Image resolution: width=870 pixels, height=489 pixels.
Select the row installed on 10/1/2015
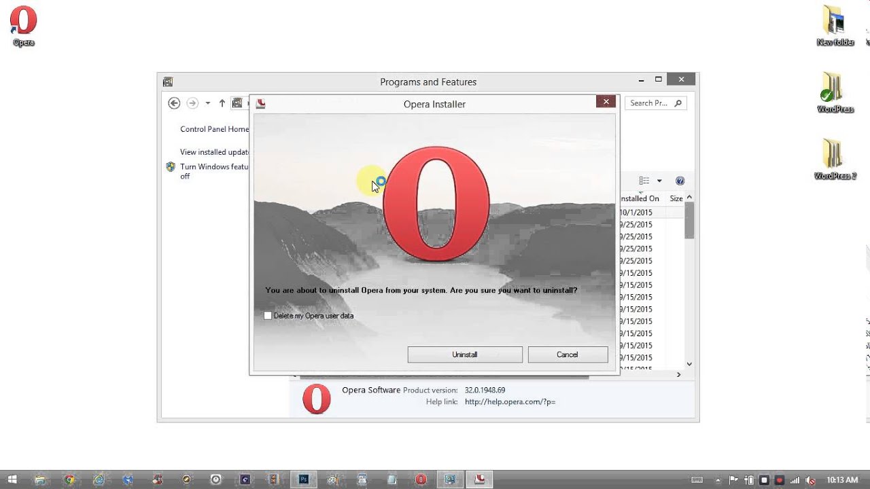pyautogui.click(x=651, y=213)
